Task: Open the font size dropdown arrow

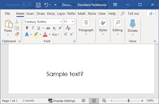Action: (72, 21)
